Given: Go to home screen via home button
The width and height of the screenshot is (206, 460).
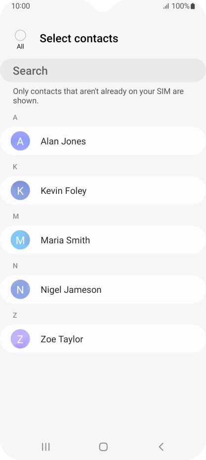Looking at the screenshot, I should (x=103, y=447).
